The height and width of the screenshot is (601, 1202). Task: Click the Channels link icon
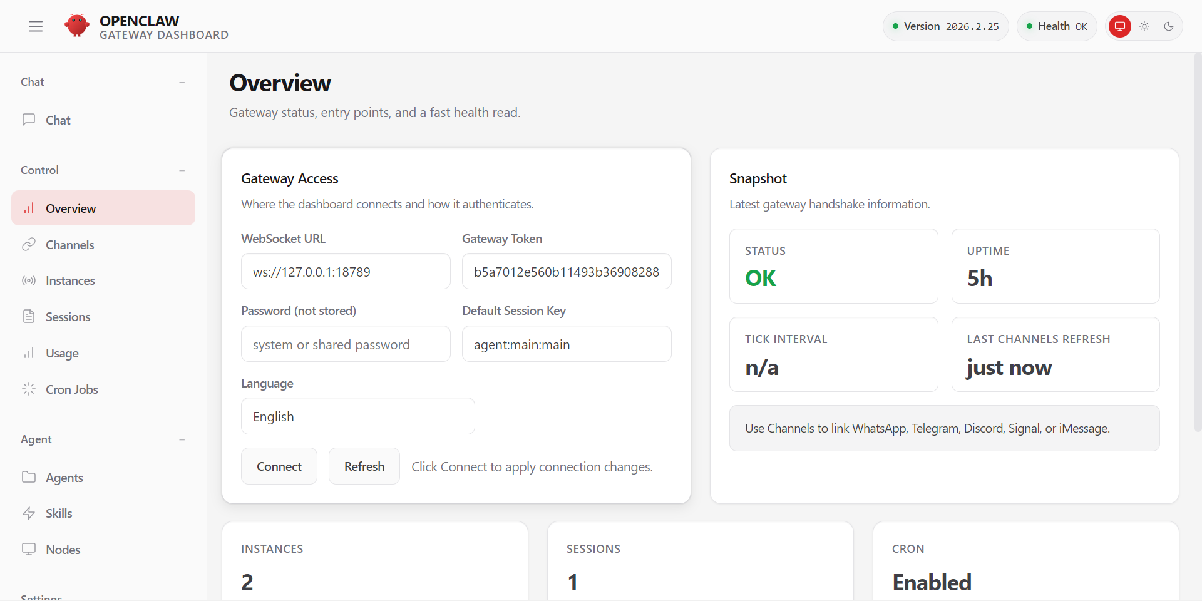click(x=29, y=245)
